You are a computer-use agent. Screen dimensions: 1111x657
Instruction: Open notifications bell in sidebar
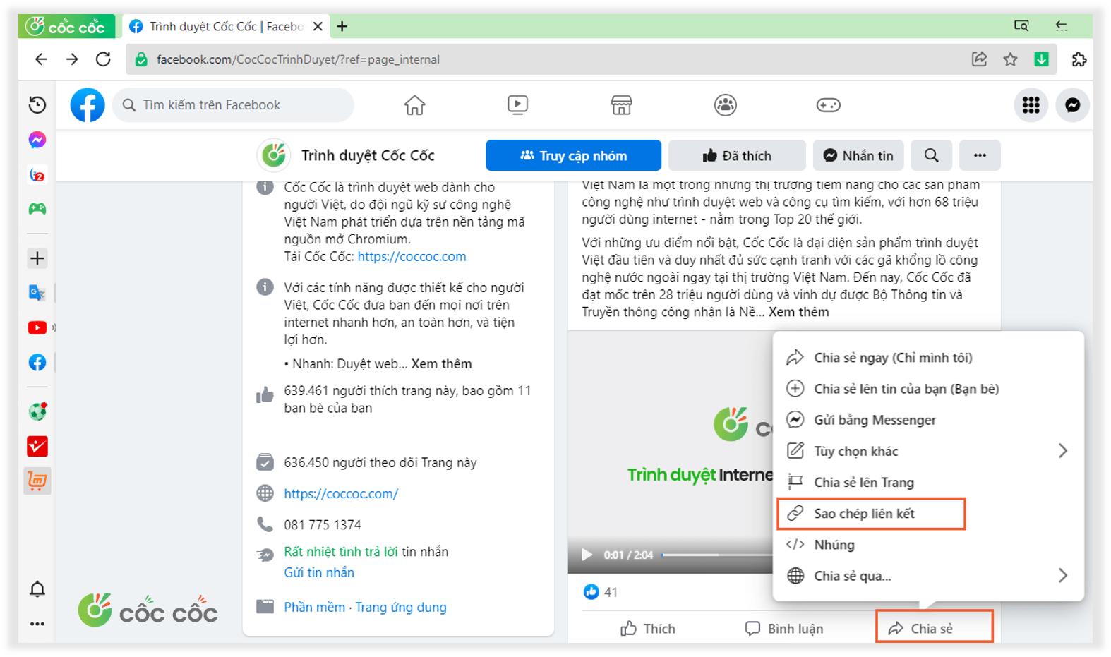tap(37, 589)
